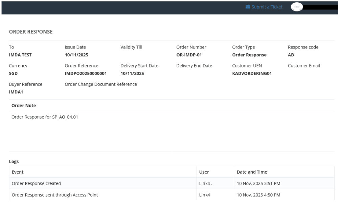This screenshot has height=204, width=340.
Task: Click the Event column header in Logs
Action: coord(18,172)
